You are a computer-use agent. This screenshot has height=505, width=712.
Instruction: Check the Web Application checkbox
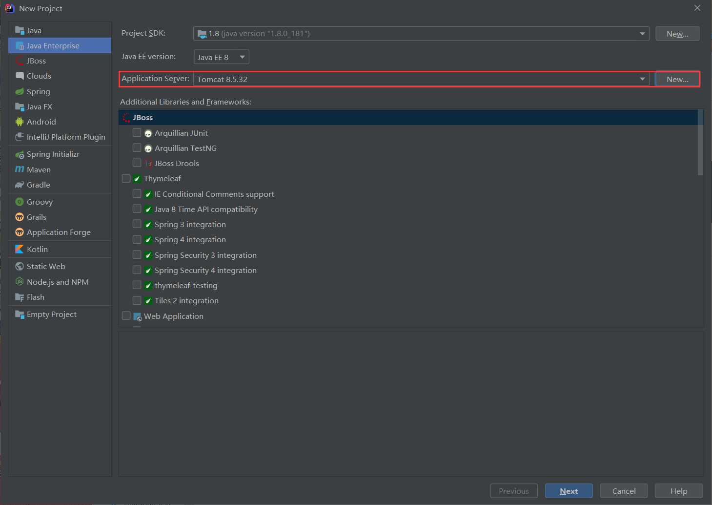tap(126, 316)
